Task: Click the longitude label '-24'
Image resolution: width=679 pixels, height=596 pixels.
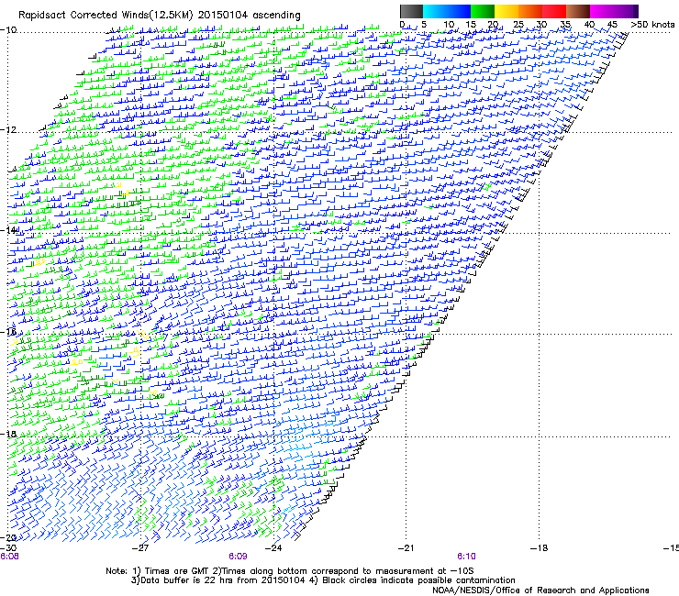Action: pos(273,548)
